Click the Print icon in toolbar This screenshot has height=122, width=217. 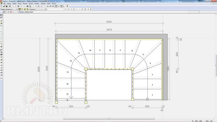pyautogui.click(x=27, y=6)
